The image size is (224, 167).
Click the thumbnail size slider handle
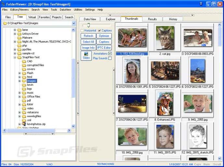click(88, 25)
